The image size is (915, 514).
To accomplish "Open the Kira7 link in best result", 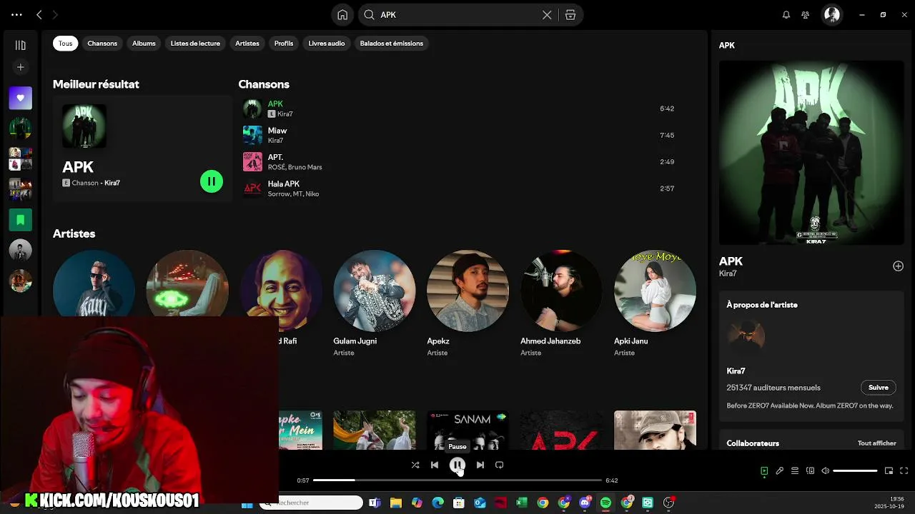I will click(112, 183).
